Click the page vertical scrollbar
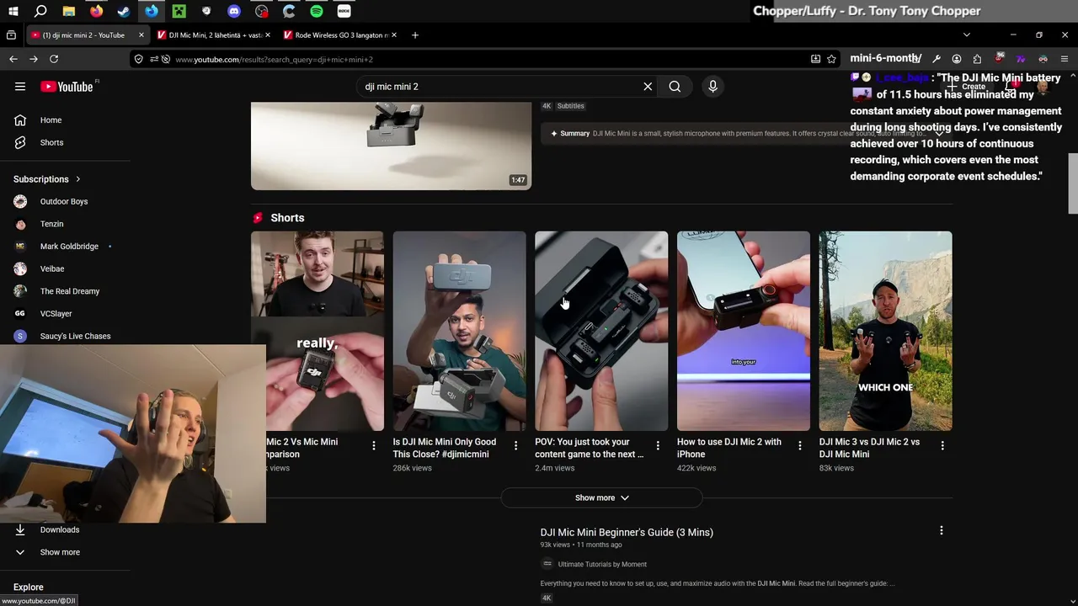1078x606 pixels. pos(1073,183)
